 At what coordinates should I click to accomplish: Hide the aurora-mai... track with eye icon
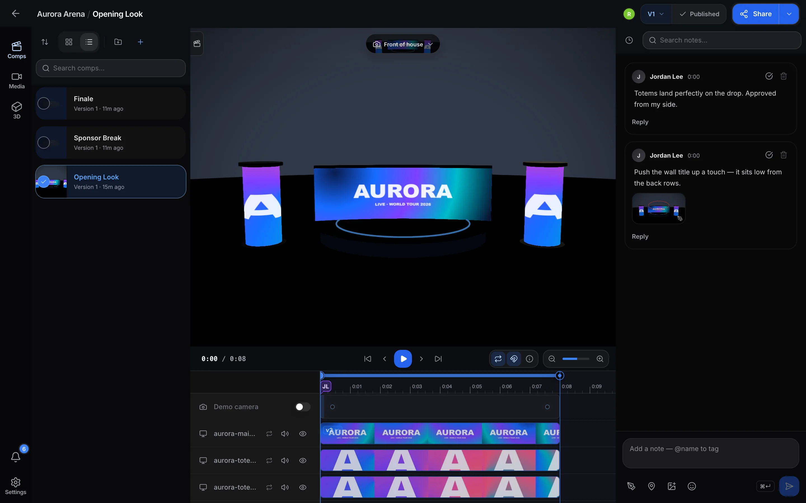pos(303,433)
